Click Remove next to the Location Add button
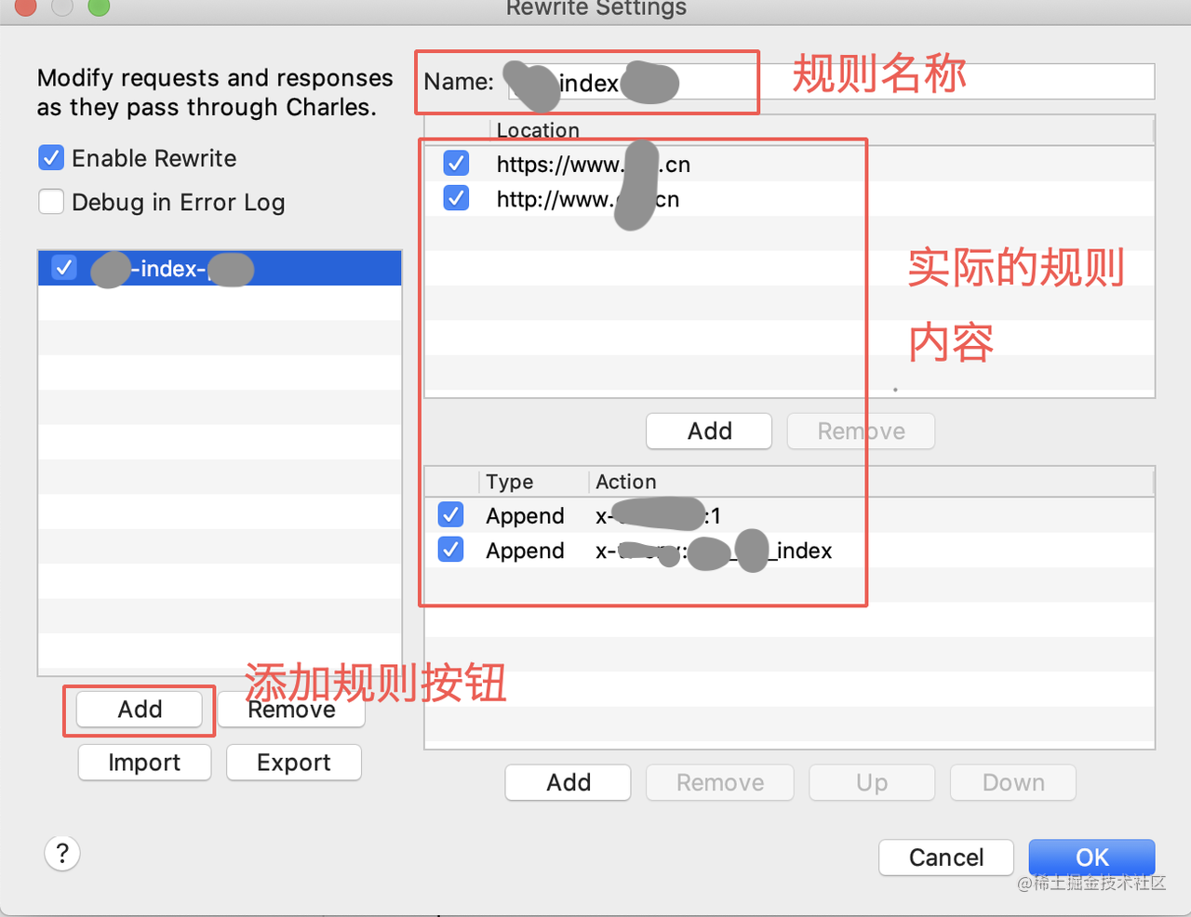1191x917 pixels. tap(860, 431)
